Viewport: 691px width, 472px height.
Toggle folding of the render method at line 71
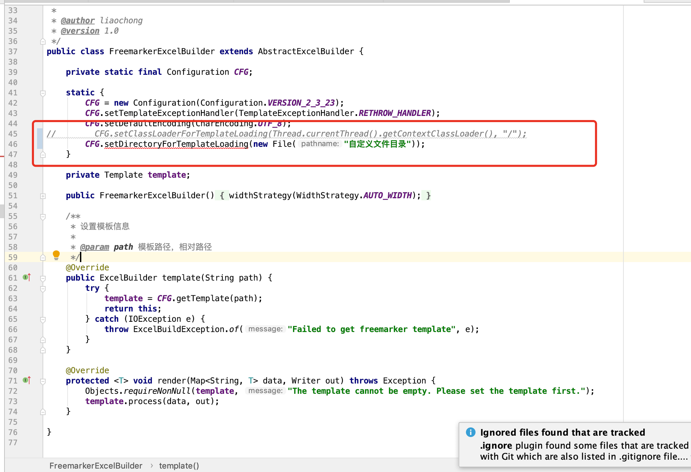pos(43,381)
